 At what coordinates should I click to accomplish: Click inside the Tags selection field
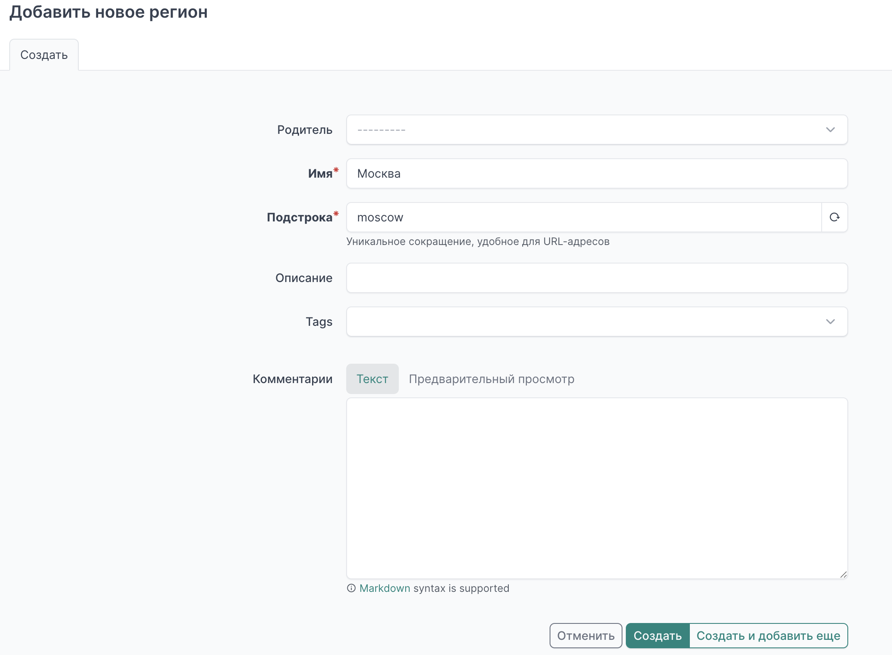click(x=581, y=322)
